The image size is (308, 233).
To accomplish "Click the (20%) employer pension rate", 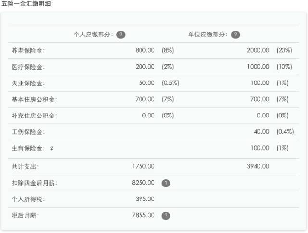I will (284, 50).
